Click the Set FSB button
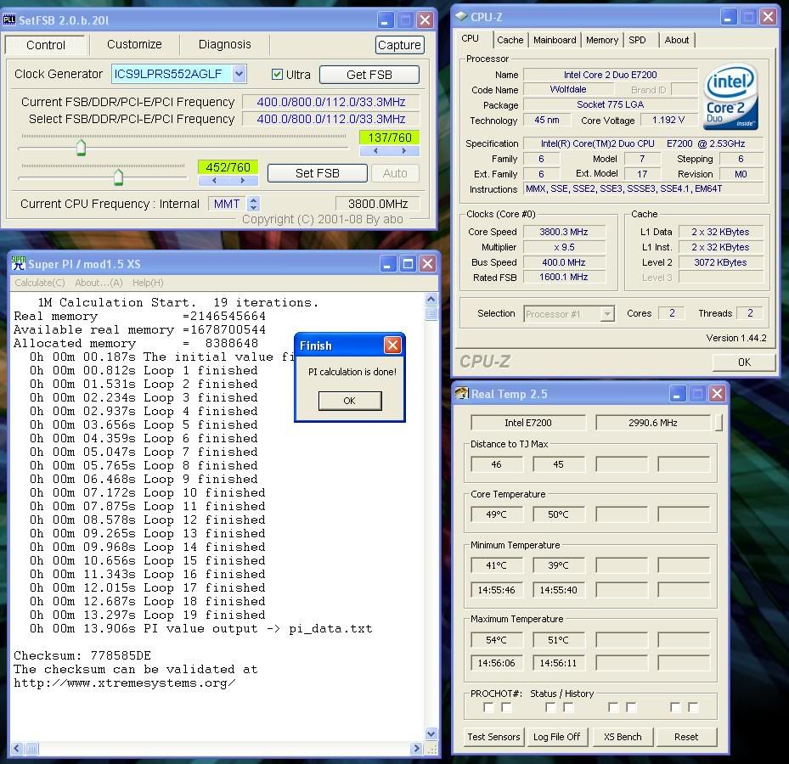Viewport: 789px width, 764px height. tap(318, 173)
